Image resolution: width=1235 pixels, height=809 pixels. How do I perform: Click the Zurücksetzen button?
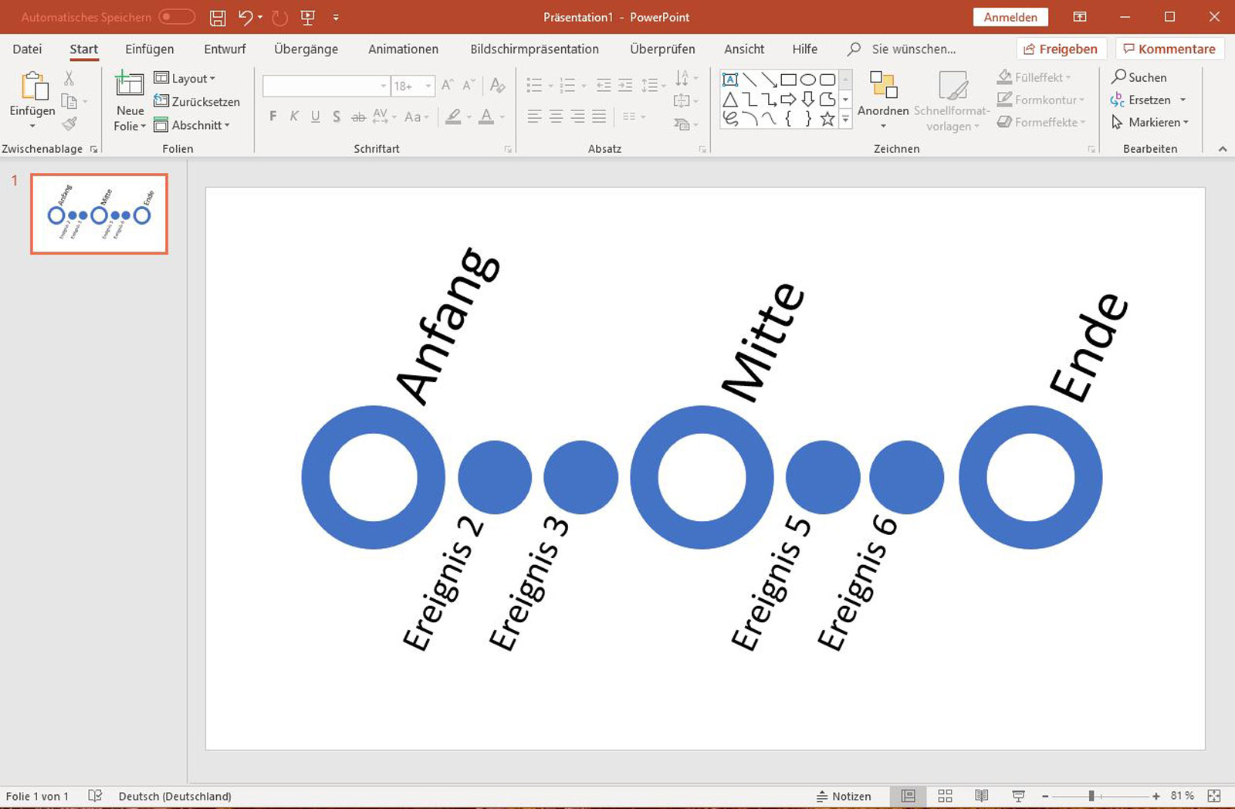coord(197,101)
